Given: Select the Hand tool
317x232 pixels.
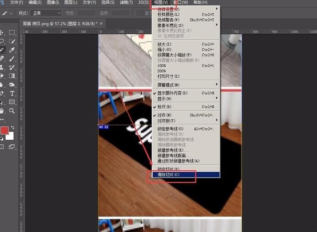Looking at the screenshot, I should coord(2,111).
